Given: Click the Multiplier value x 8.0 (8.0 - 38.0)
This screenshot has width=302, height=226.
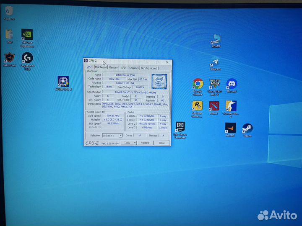Looking at the screenshot, I should 113,120.
